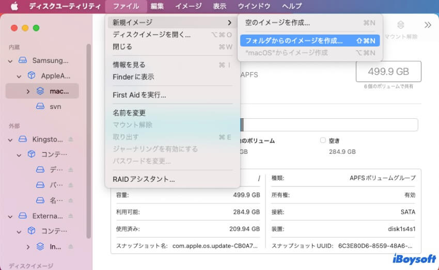
Task: Eject the バ… volume
Action: (x=71, y=185)
